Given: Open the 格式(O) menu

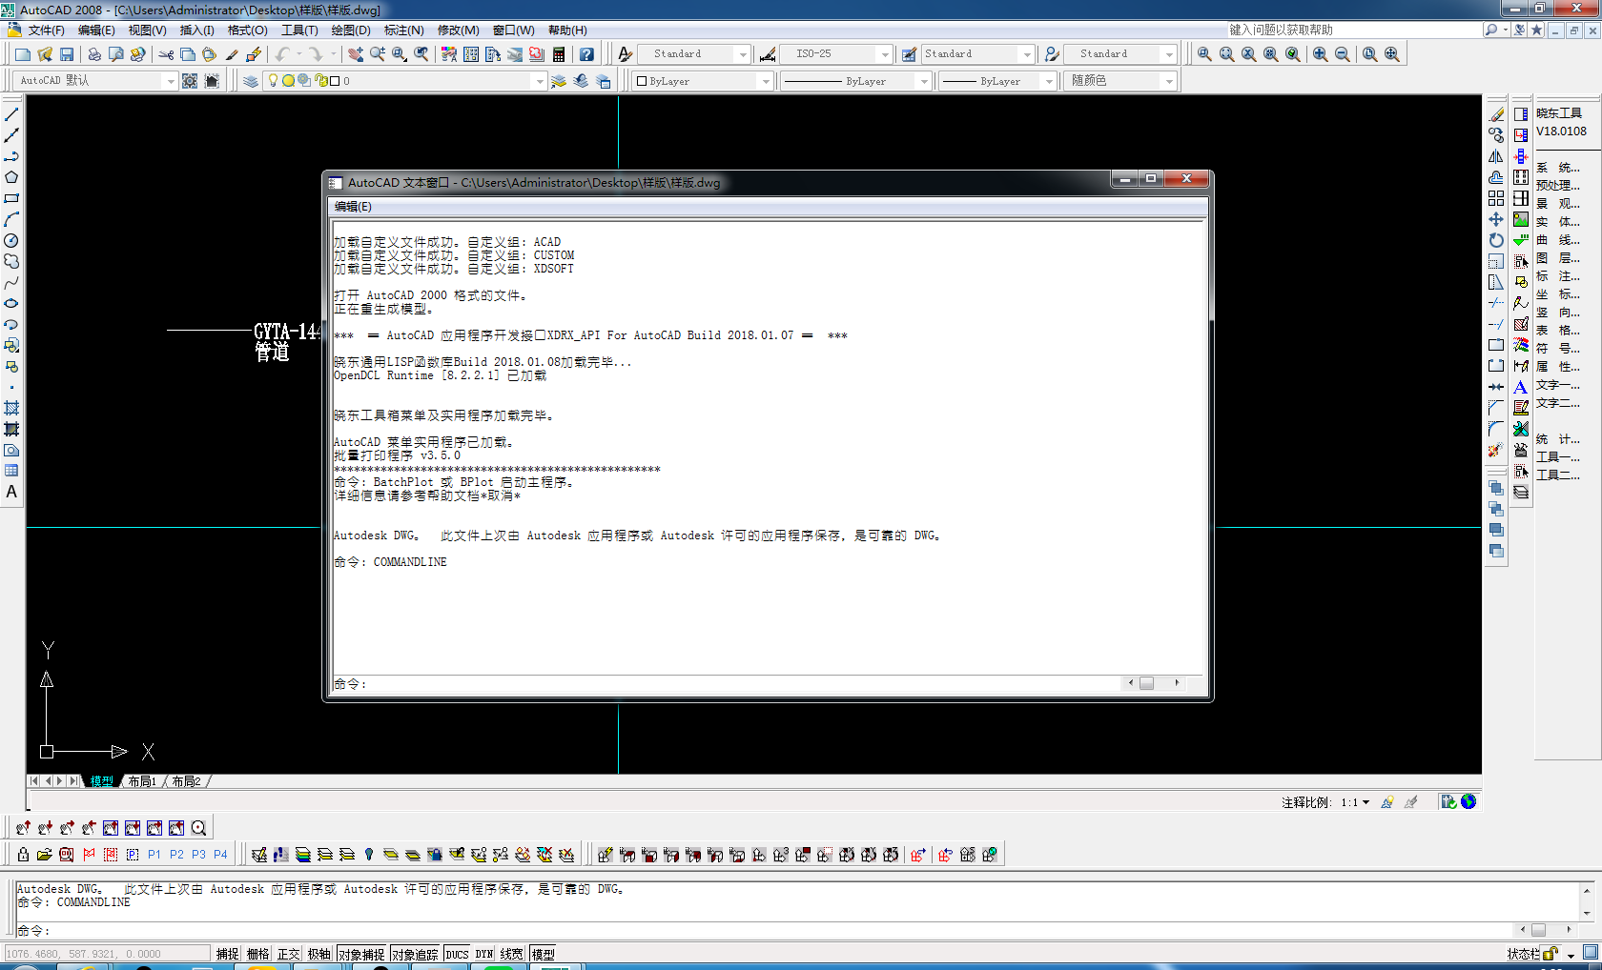Looking at the screenshot, I should 247,30.
